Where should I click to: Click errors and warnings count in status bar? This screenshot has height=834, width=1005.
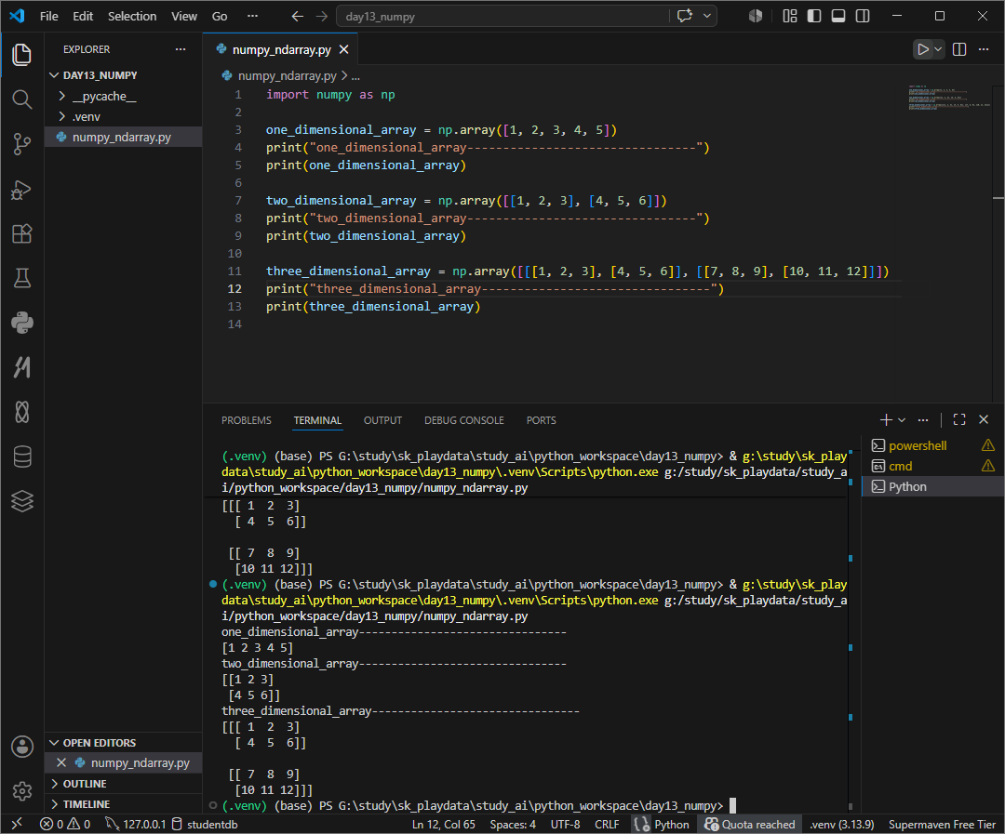click(x=65, y=824)
